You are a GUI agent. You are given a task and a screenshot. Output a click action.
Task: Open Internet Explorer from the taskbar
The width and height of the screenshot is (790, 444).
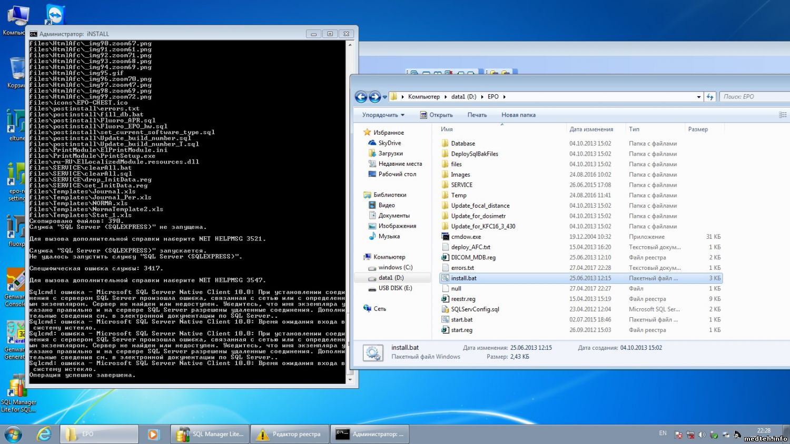coord(44,434)
